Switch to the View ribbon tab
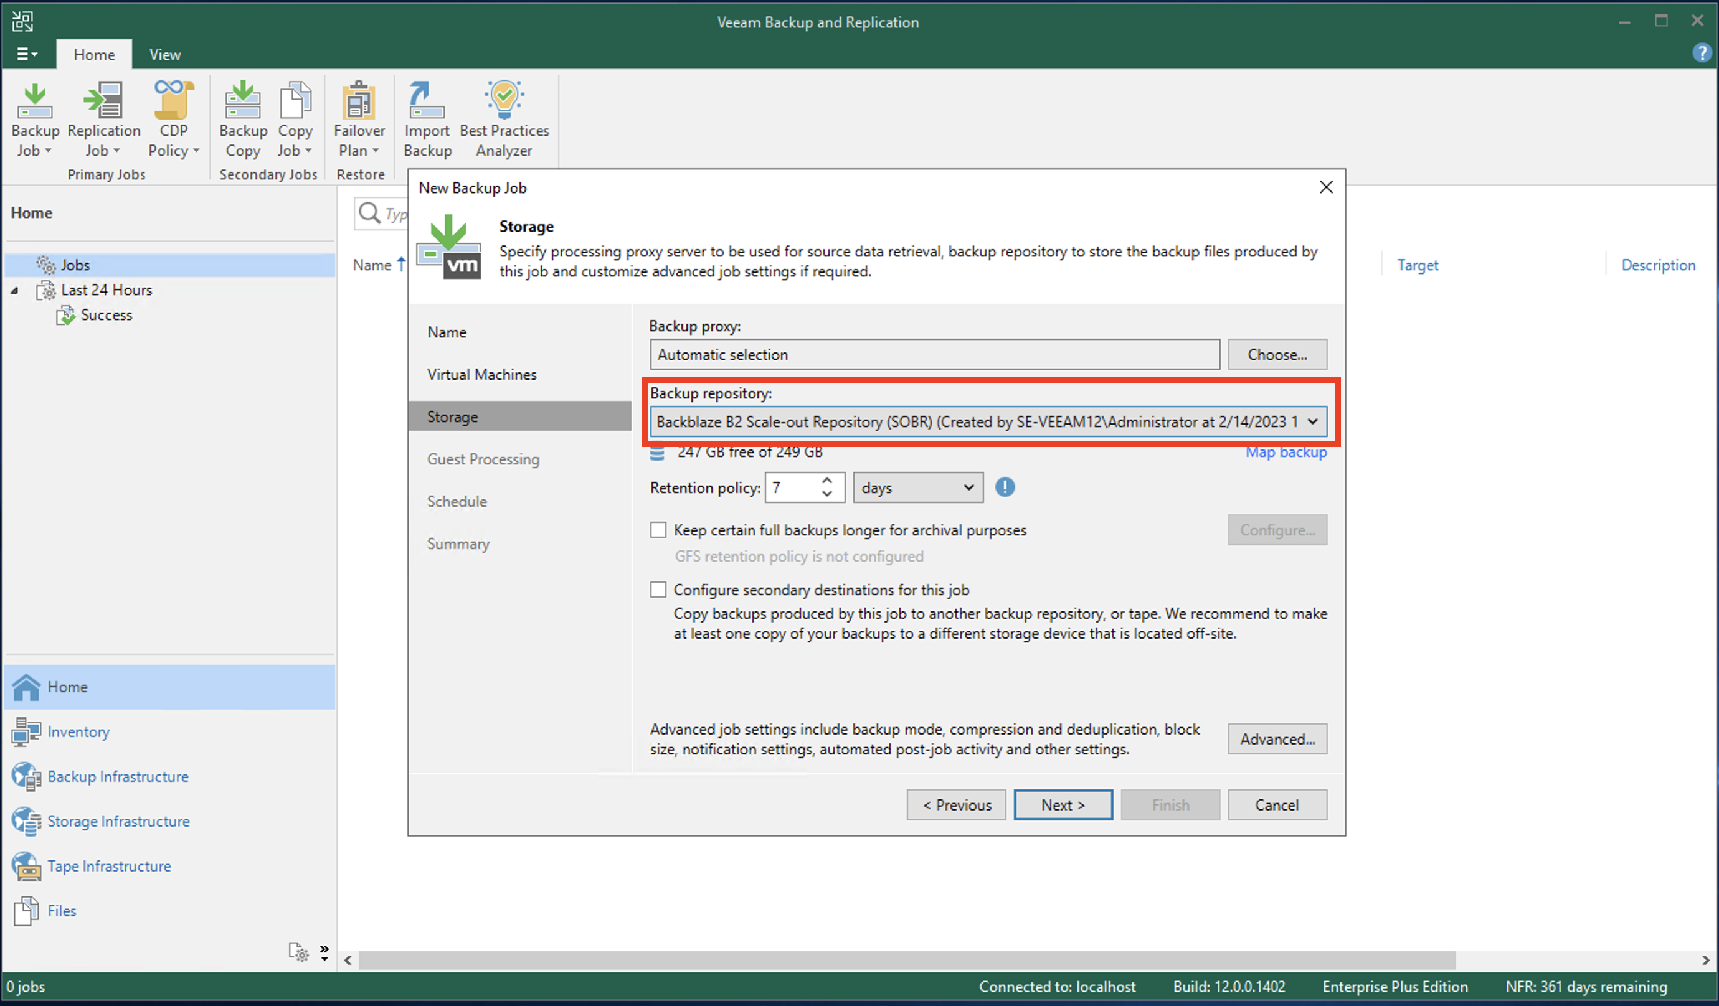Screen dimensions: 1719x1006 [x=165, y=54]
